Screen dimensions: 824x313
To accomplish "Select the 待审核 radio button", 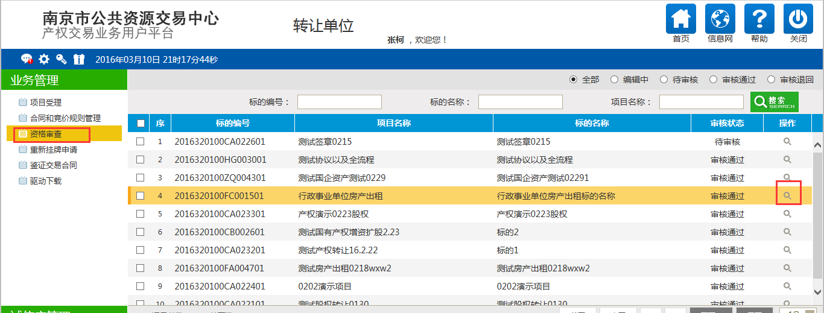I will (664, 80).
